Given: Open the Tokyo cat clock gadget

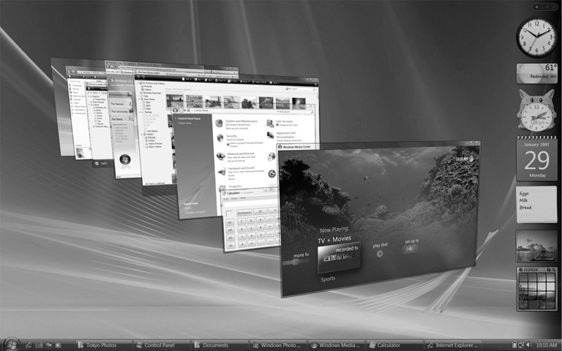Looking at the screenshot, I should 536,110.
